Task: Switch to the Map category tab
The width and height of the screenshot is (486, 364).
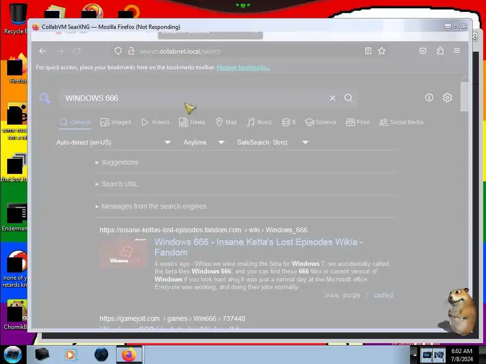Action: [x=226, y=122]
